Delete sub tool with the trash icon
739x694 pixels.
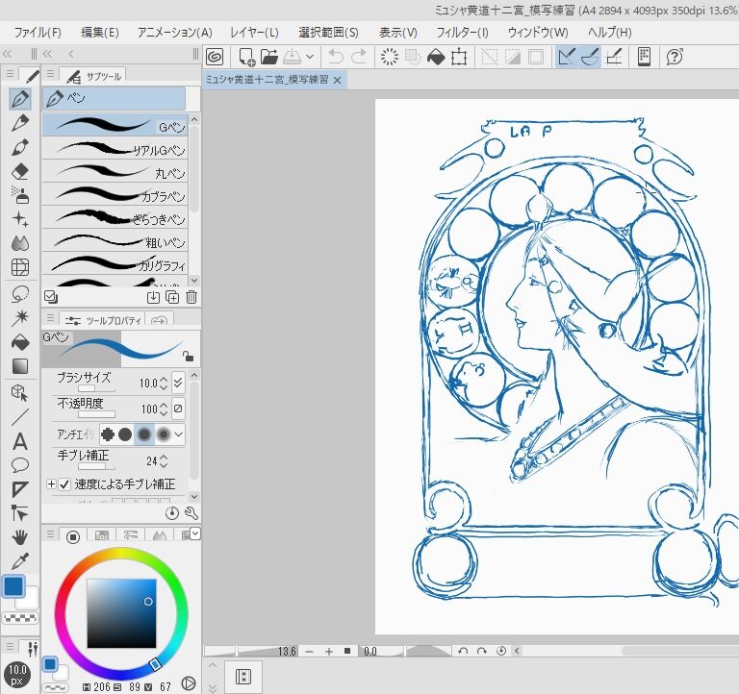(191, 297)
